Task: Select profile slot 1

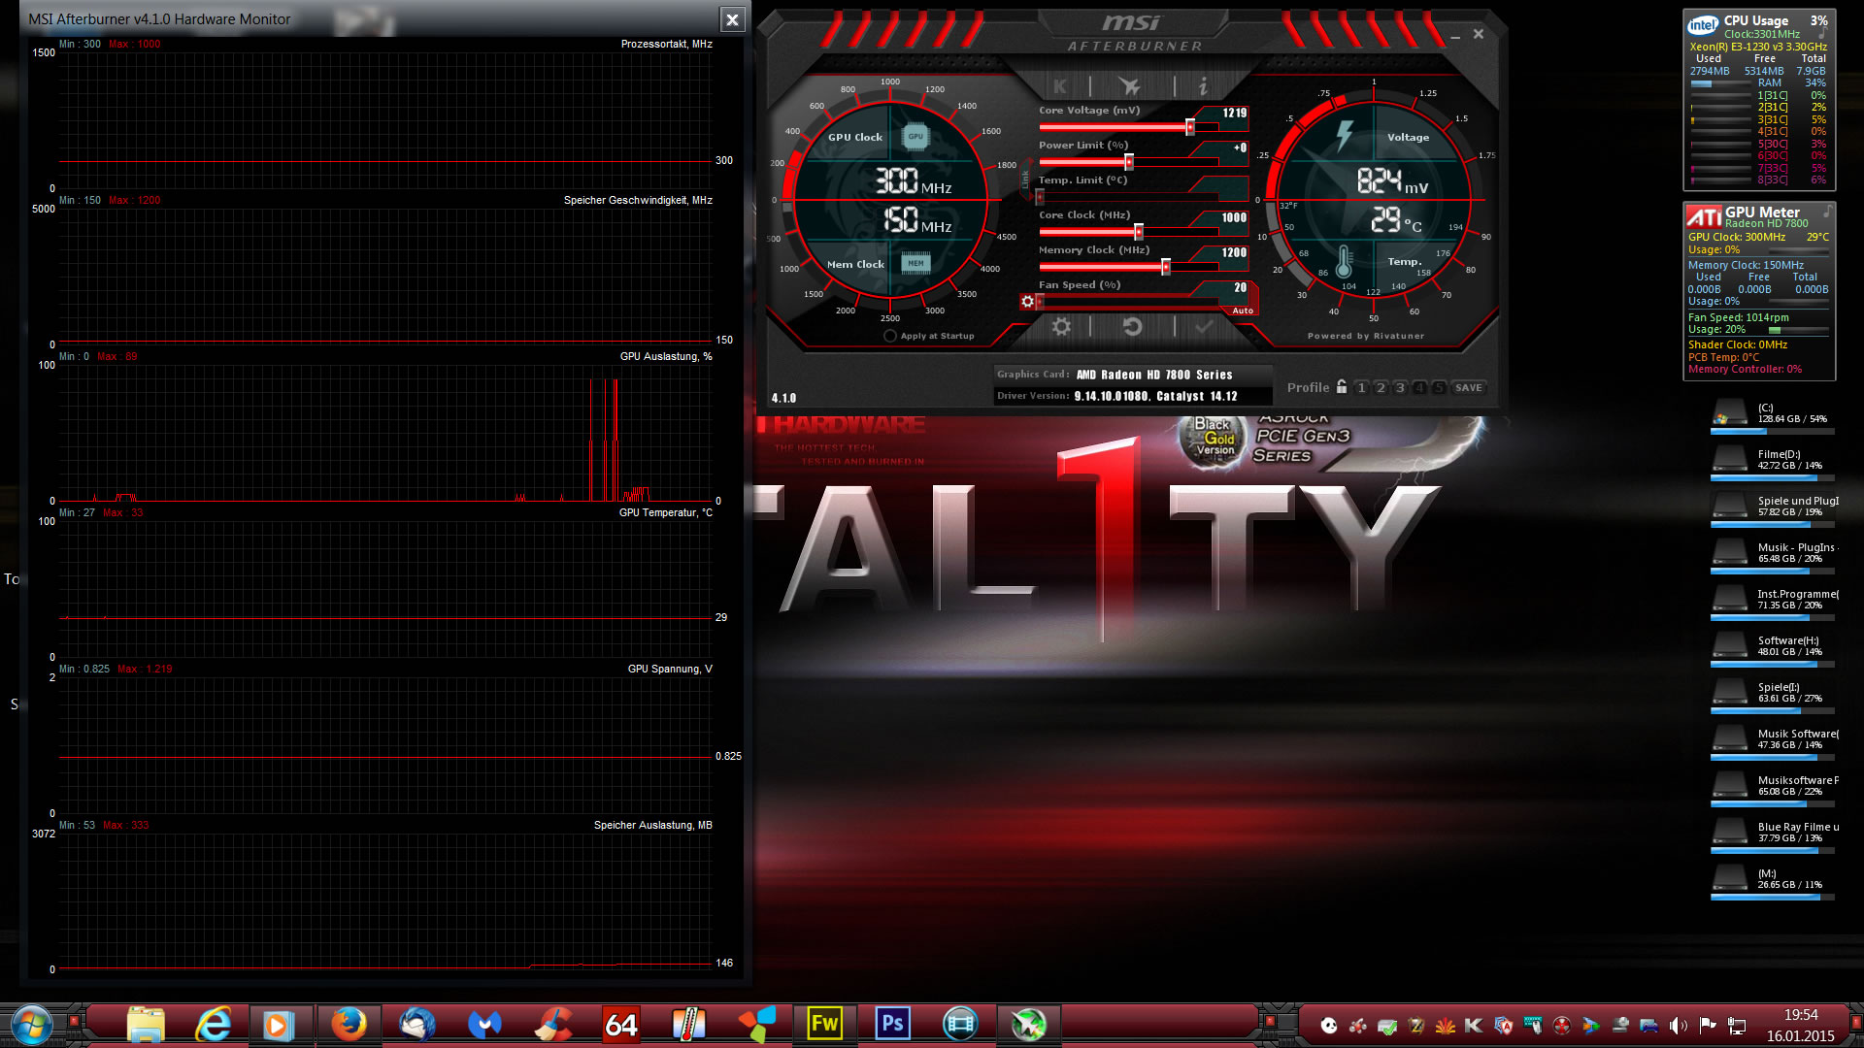Action: (1361, 388)
